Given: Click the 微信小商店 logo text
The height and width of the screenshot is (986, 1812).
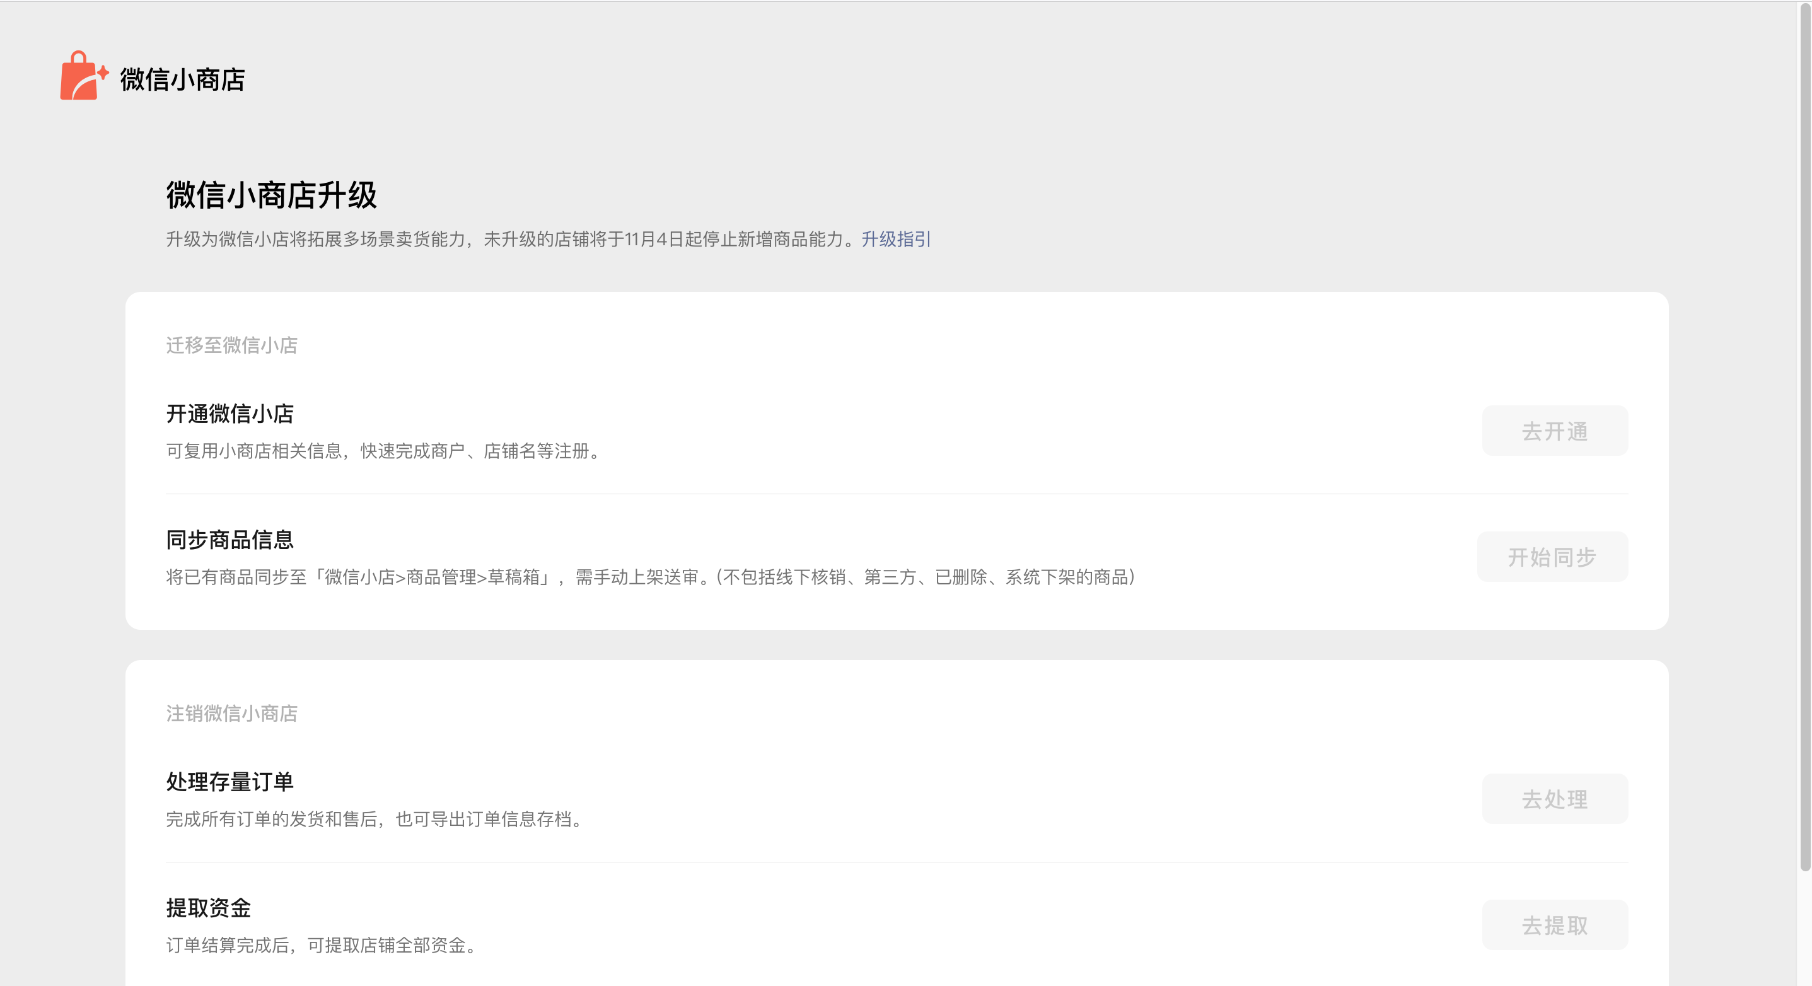Looking at the screenshot, I should [x=182, y=79].
